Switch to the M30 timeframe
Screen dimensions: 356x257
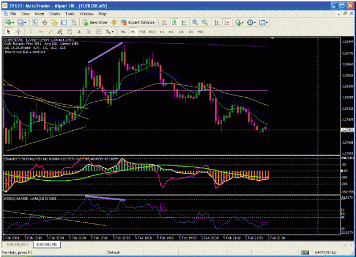(x=152, y=32)
